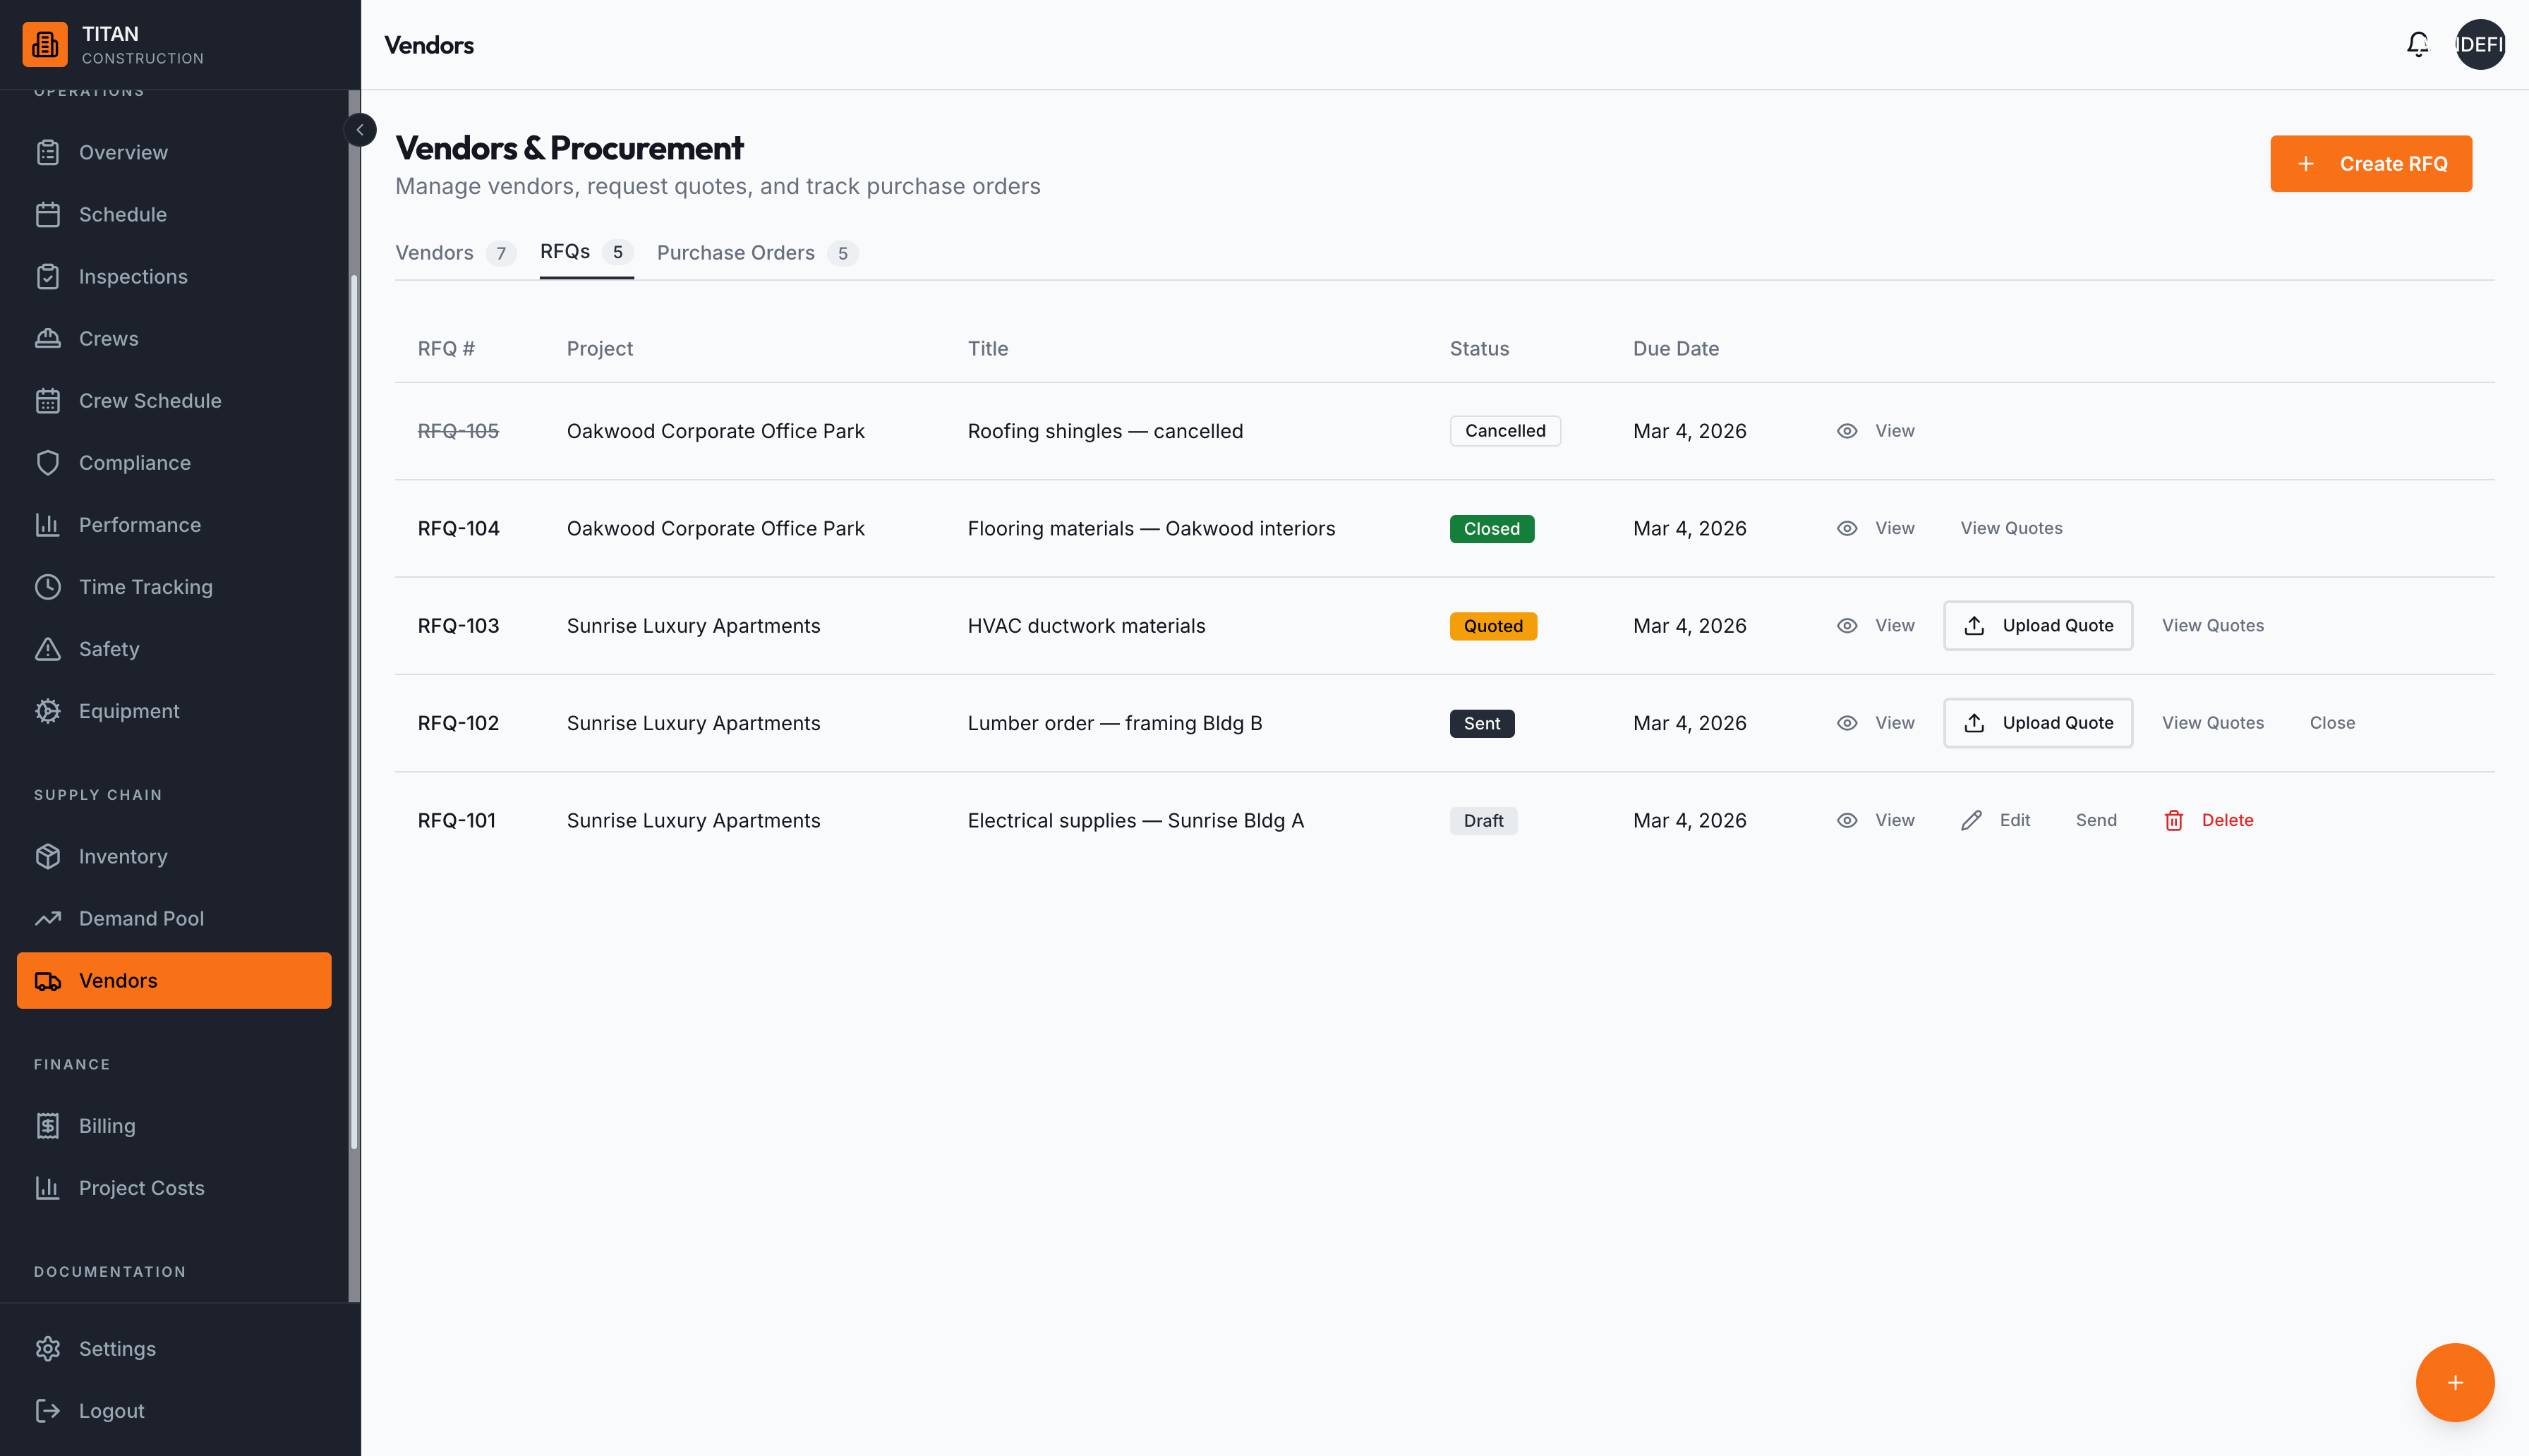Screen dimensions: 2529x1456
Task: Click the Project column header
Action: pos(599,348)
